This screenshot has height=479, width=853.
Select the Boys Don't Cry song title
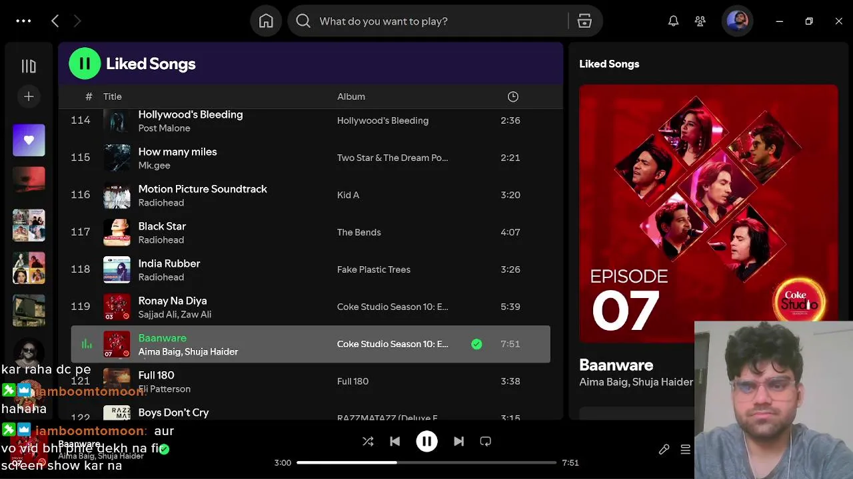pyautogui.click(x=173, y=412)
